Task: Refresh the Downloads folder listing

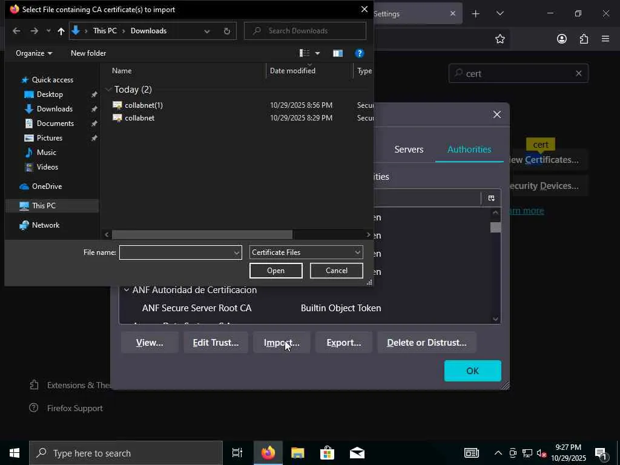Action: click(226, 31)
